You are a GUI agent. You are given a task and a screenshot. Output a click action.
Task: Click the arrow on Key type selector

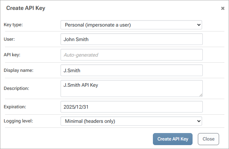pyautogui.click(x=199, y=25)
